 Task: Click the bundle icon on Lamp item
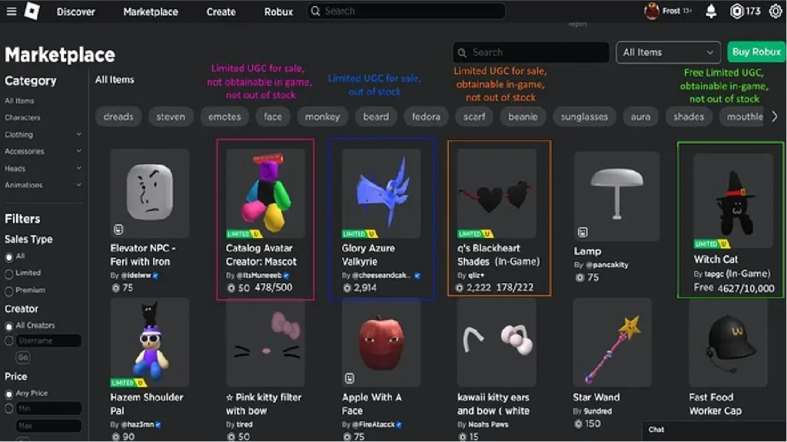click(583, 232)
